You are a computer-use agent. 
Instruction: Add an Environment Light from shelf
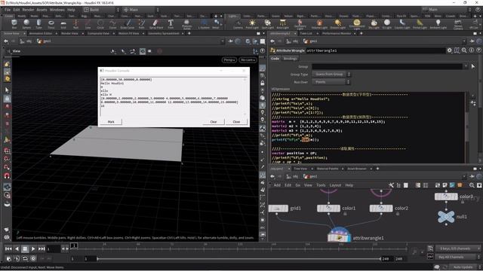(356, 23)
